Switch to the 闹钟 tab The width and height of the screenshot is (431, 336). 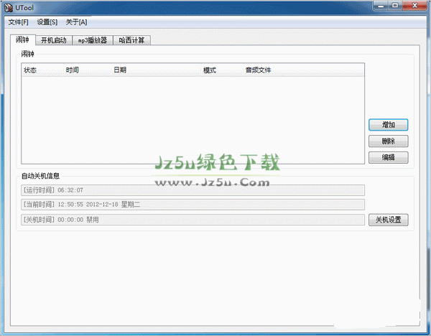point(23,39)
